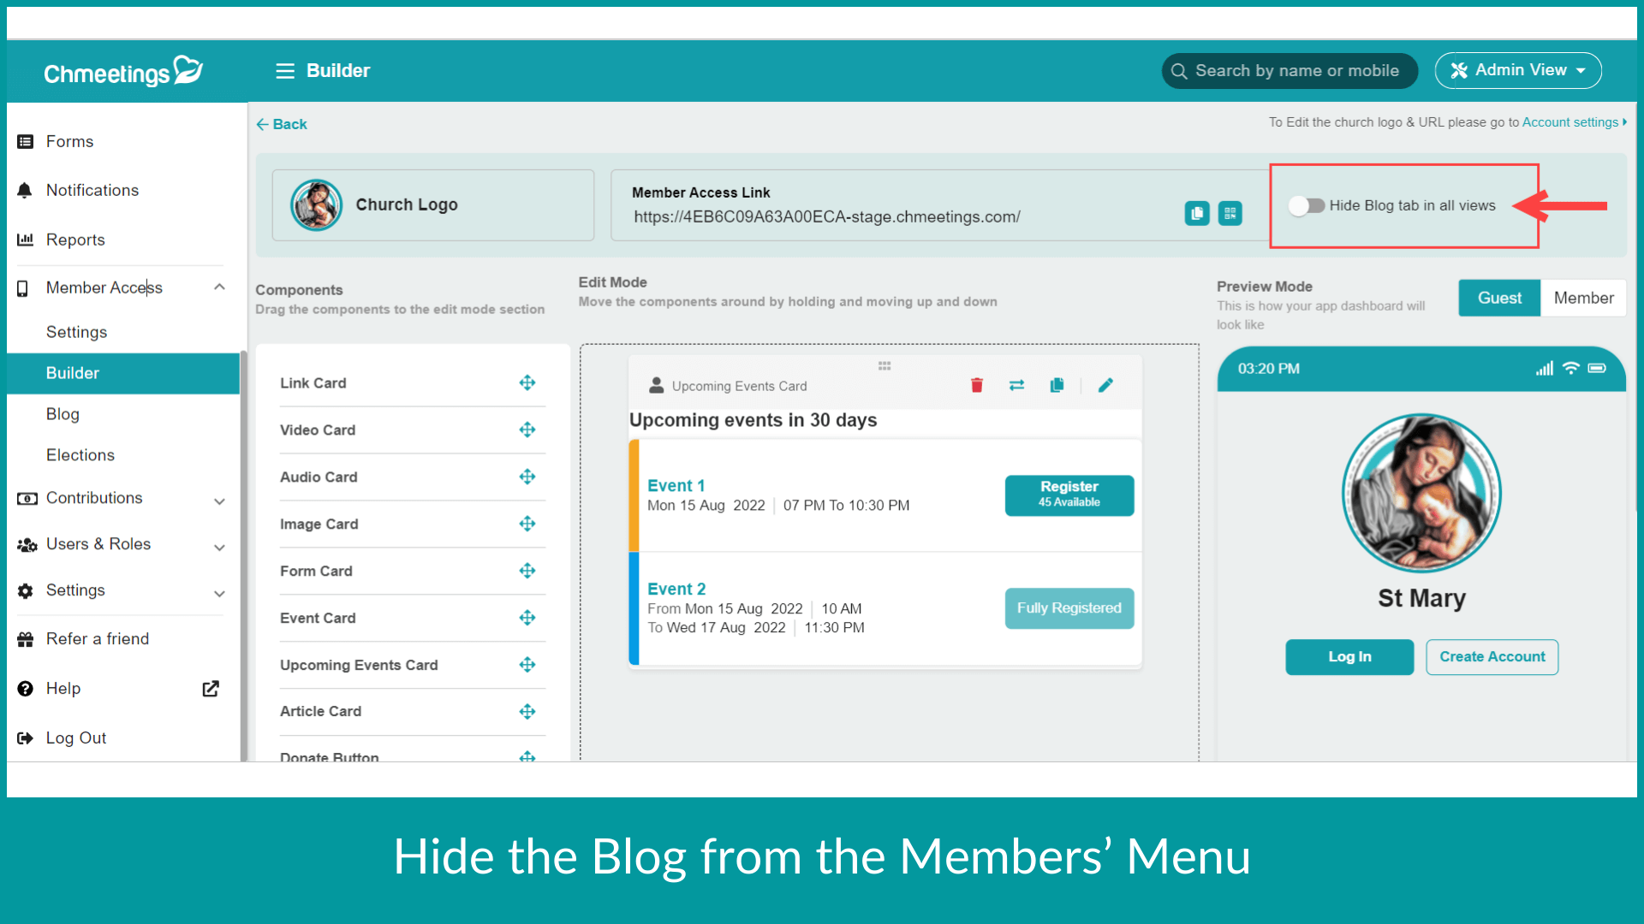The height and width of the screenshot is (924, 1644).
Task: Click the search magnifier icon
Action: pos(1179,71)
